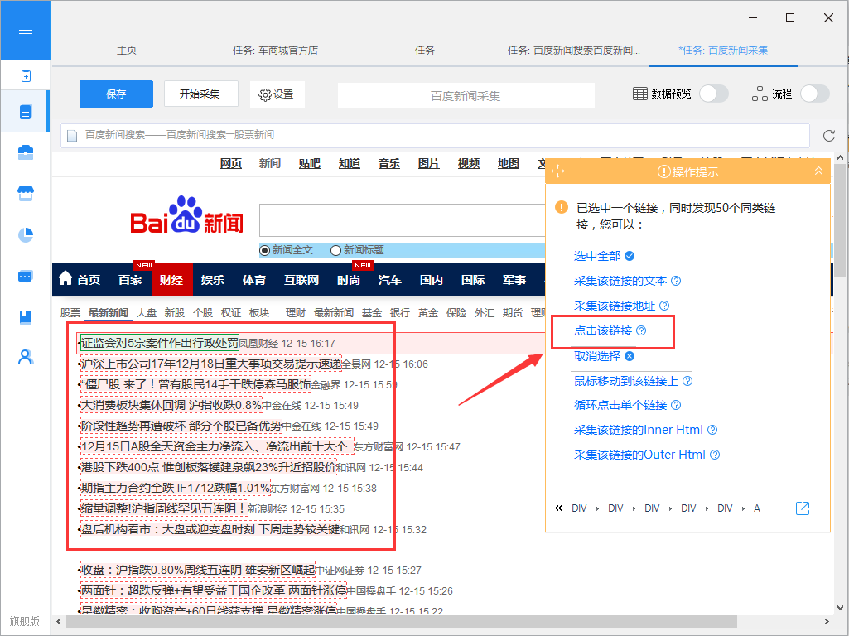Click the hamburger menu icon
The image size is (849, 636).
[x=25, y=30]
